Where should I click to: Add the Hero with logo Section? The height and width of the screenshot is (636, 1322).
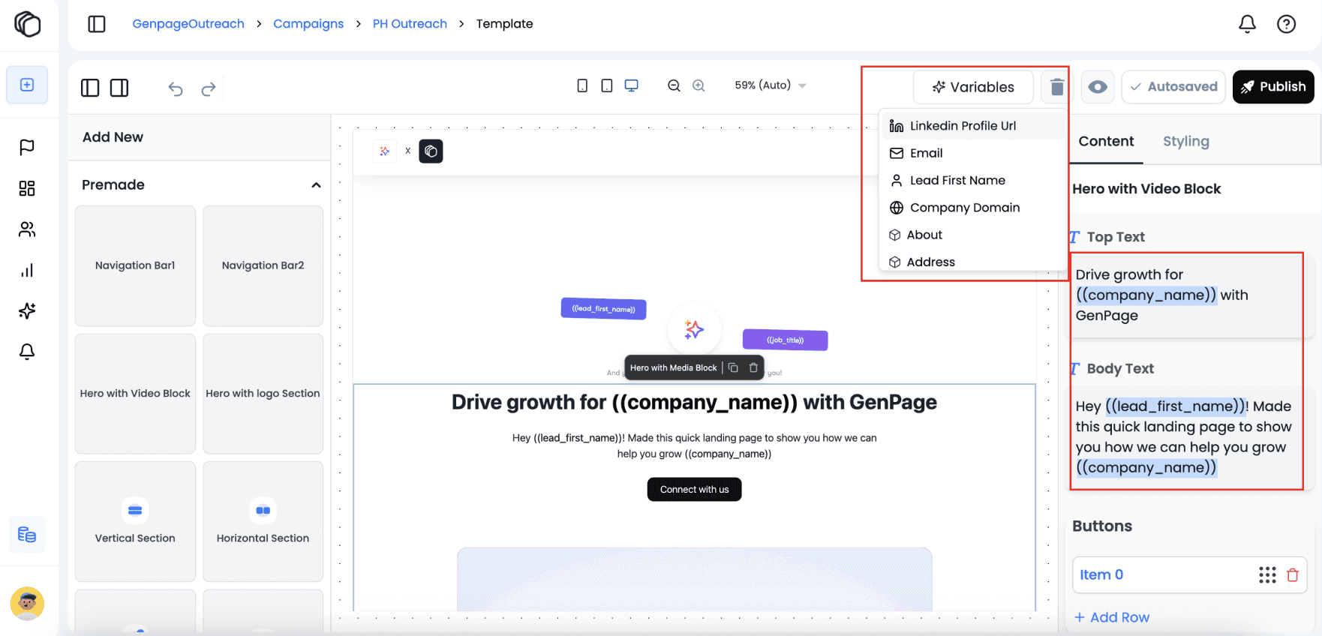(263, 394)
